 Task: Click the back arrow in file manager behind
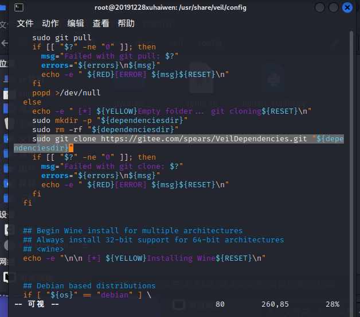pyautogui.click(x=5, y=43)
